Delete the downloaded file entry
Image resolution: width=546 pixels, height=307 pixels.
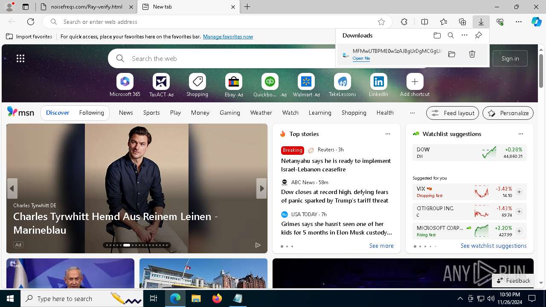pos(472,54)
